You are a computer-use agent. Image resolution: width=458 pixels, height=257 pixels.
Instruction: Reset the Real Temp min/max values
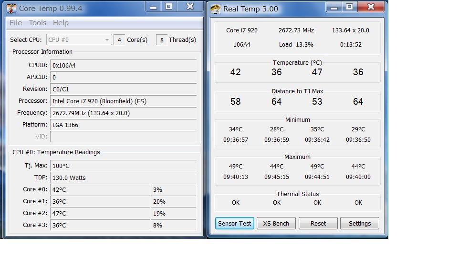tap(318, 224)
